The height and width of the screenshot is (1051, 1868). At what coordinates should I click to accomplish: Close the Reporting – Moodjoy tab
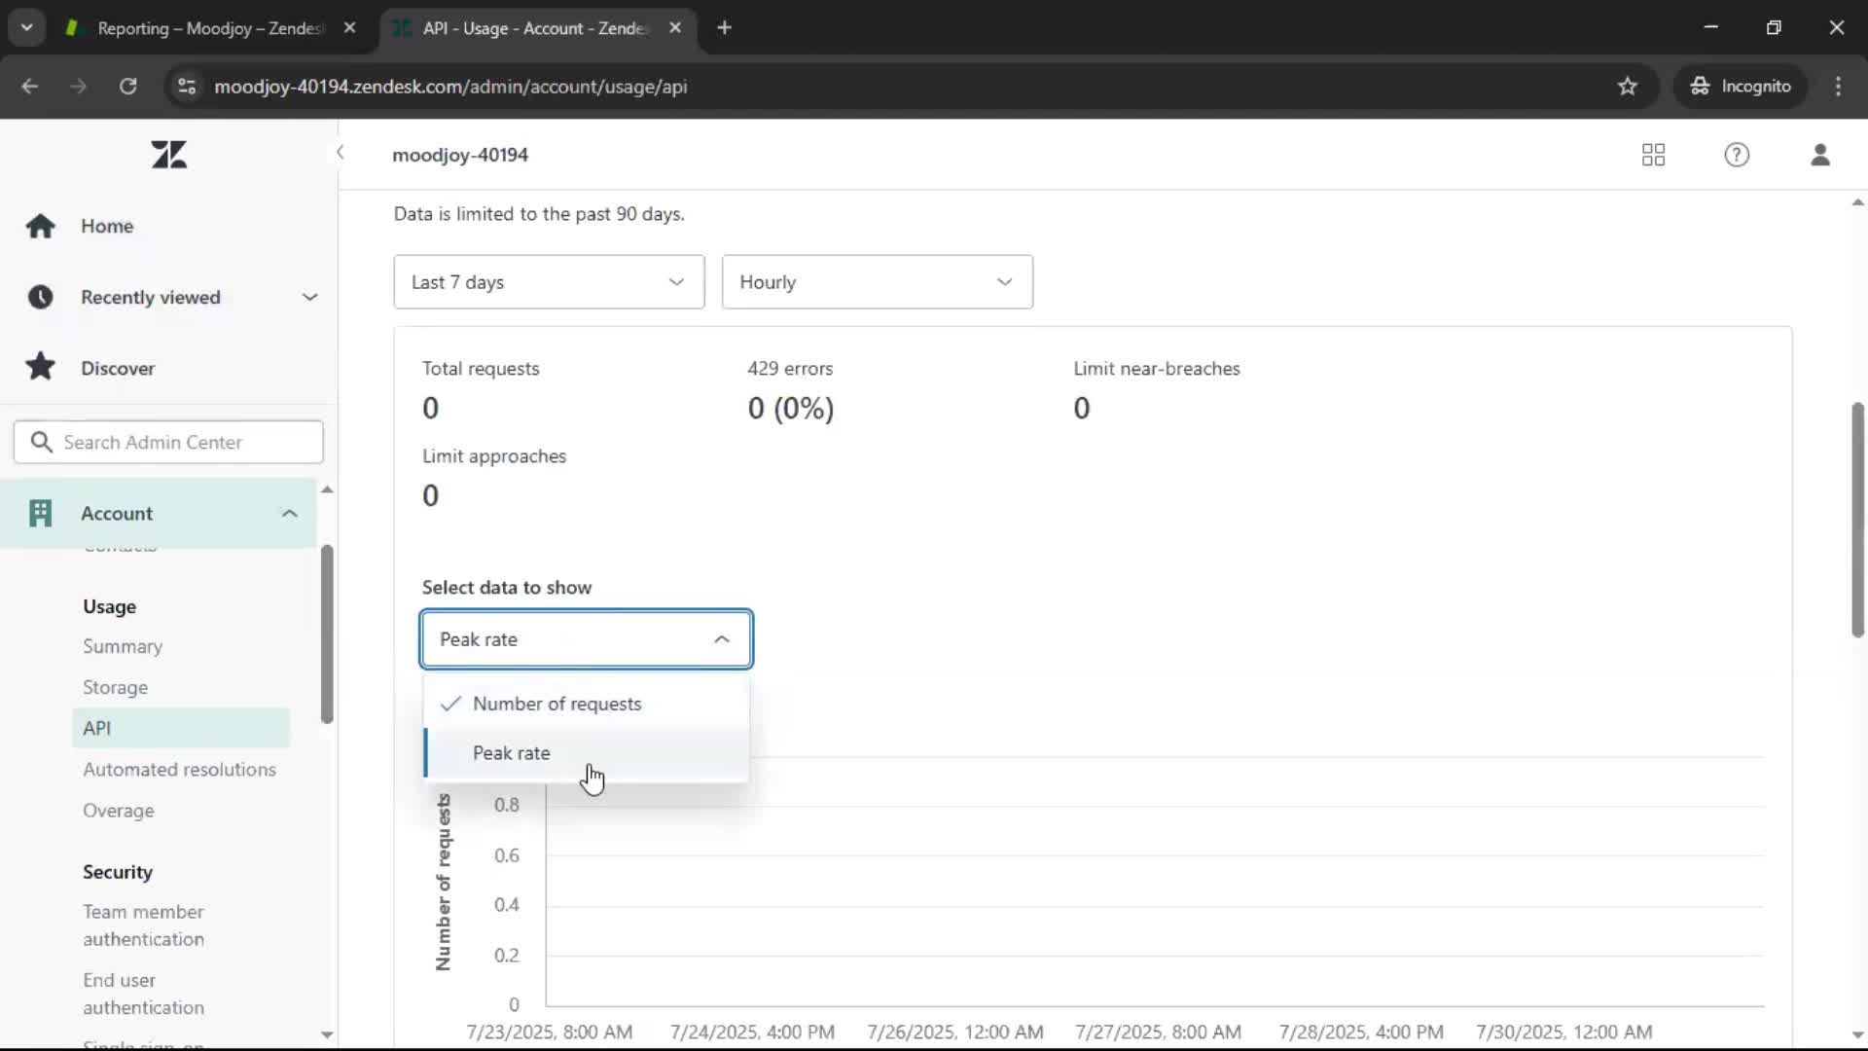point(349,28)
